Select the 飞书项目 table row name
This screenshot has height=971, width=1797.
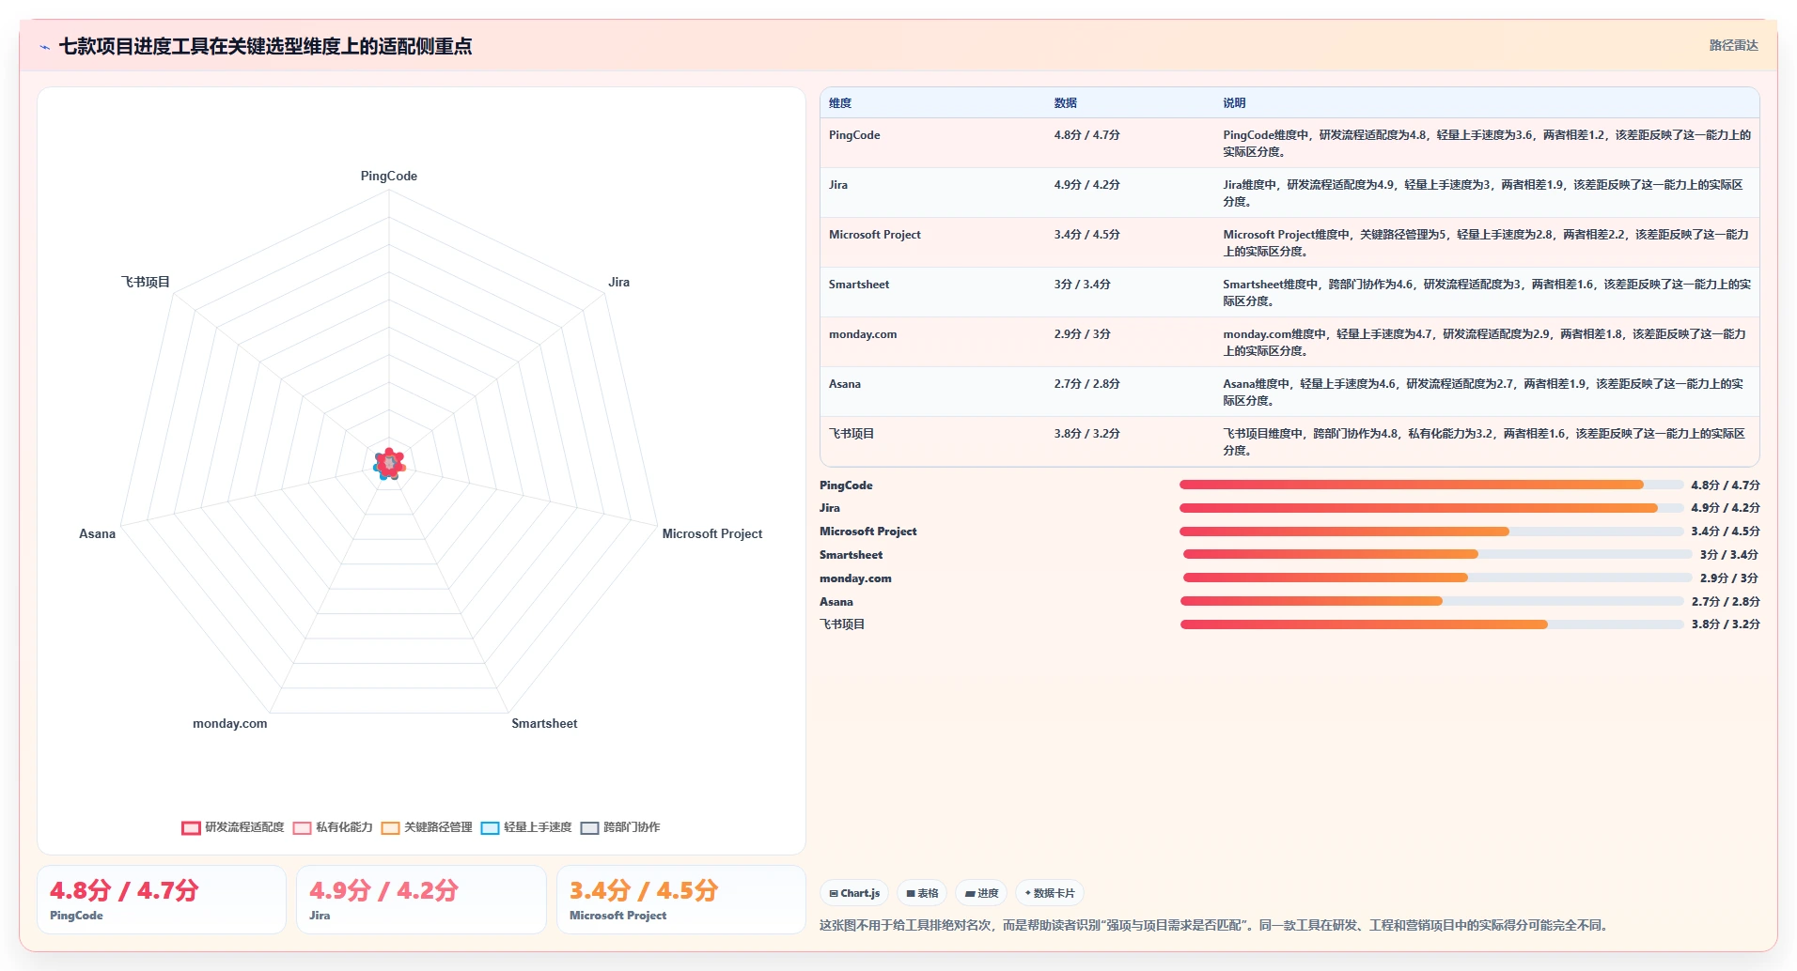pos(852,434)
